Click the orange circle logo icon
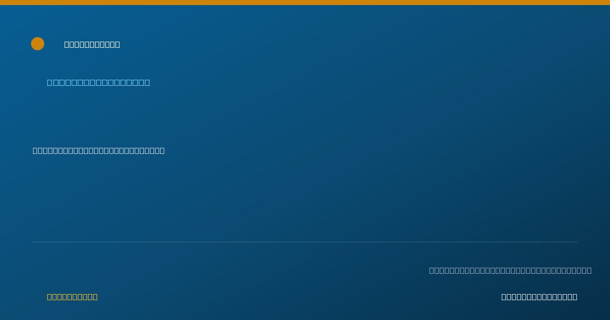Image resolution: width=610 pixels, height=320 pixels. pyautogui.click(x=38, y=44)
